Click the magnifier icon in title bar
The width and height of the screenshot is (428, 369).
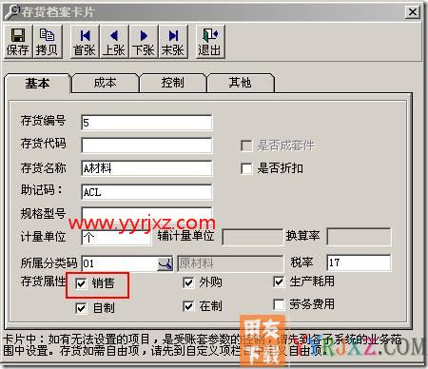coord(12,12)
